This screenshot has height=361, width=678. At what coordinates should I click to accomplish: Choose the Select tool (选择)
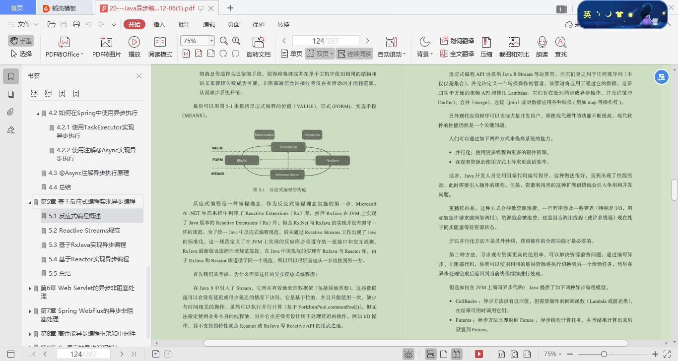tap(21, 54)
